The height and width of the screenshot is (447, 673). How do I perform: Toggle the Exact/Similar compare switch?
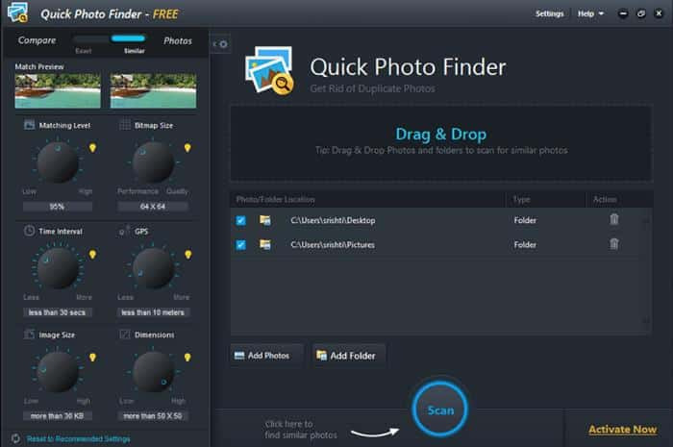[x=109, y=38]
